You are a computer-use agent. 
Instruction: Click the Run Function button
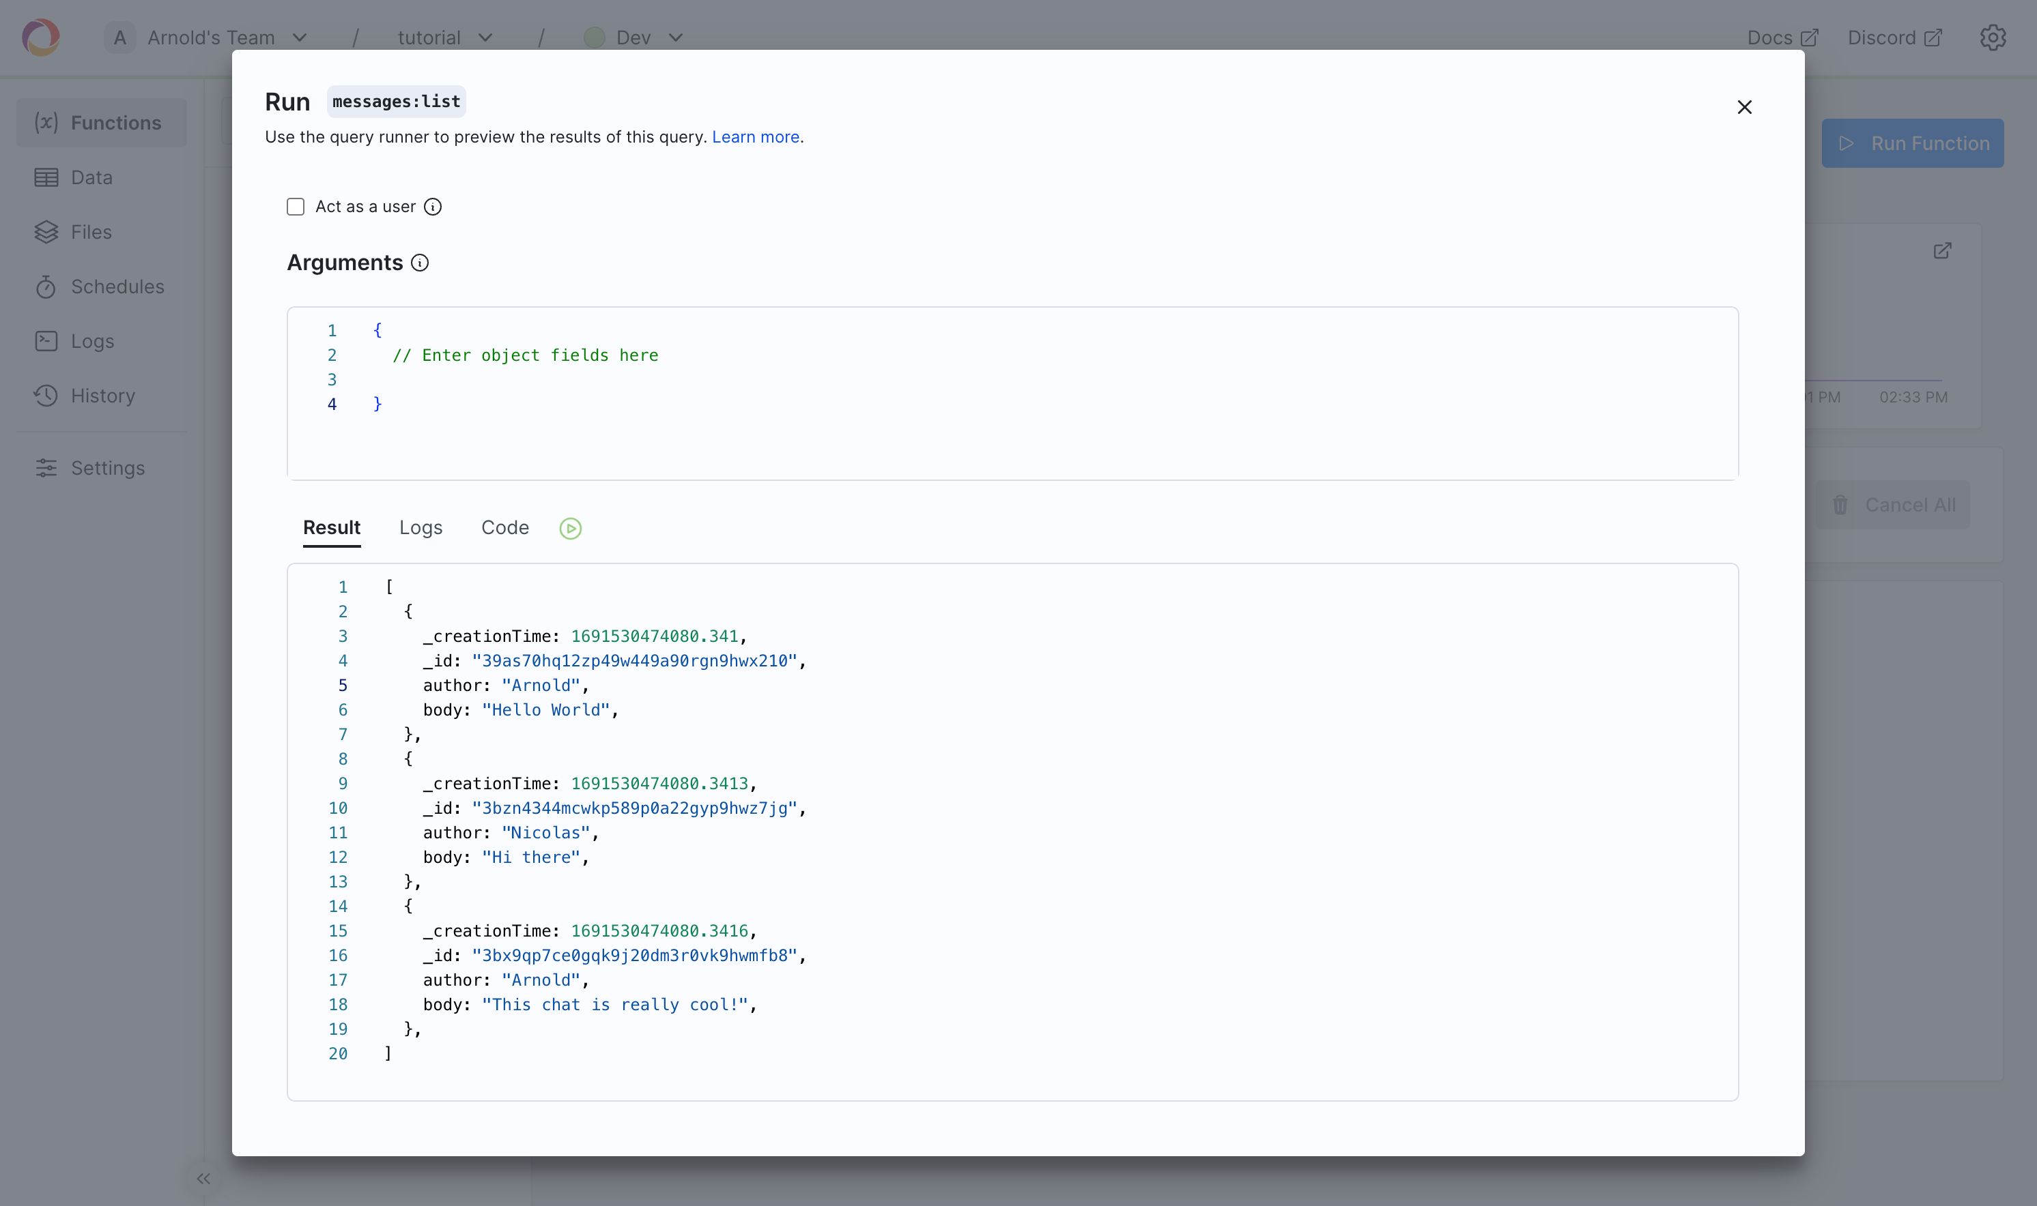point(1912,143)
